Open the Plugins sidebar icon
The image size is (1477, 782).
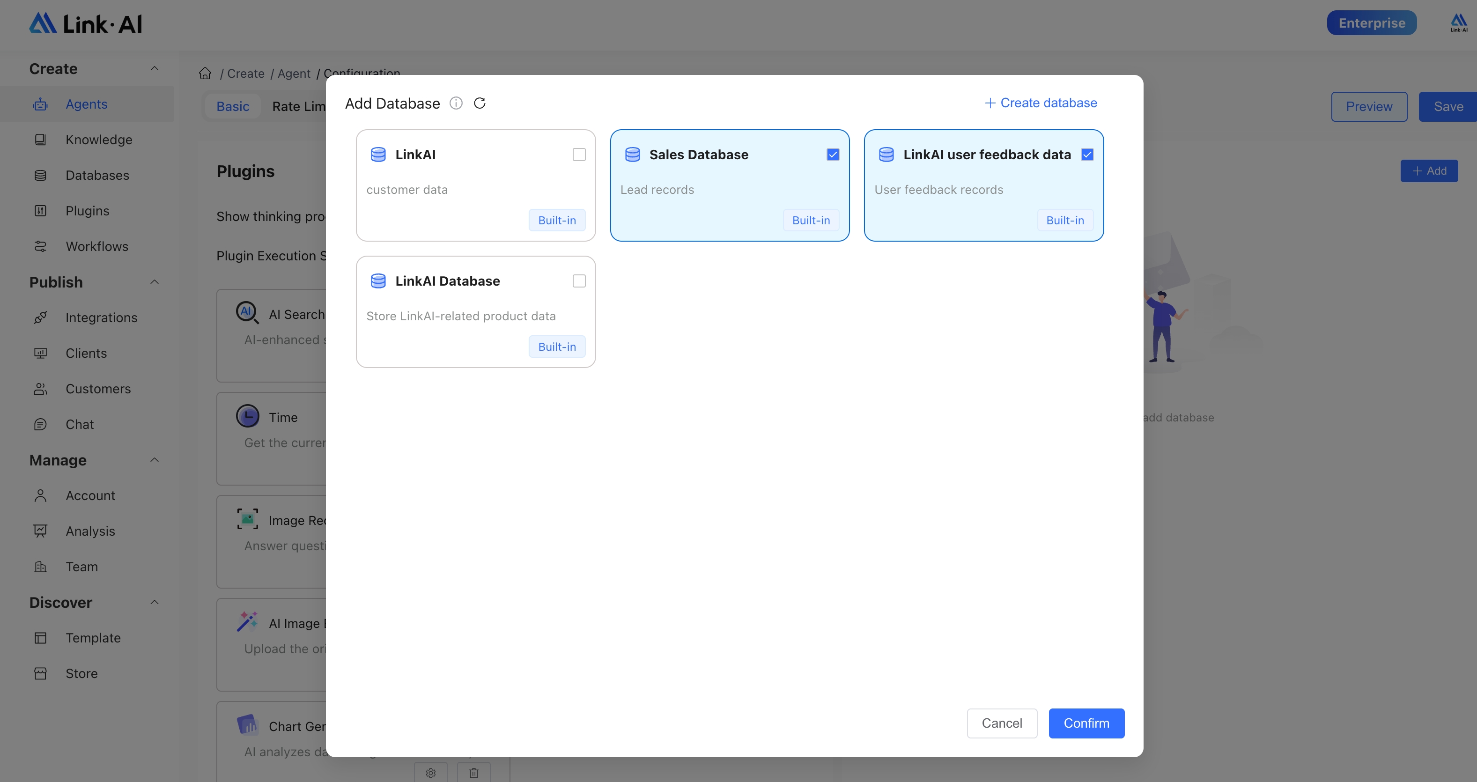point(40,211)
